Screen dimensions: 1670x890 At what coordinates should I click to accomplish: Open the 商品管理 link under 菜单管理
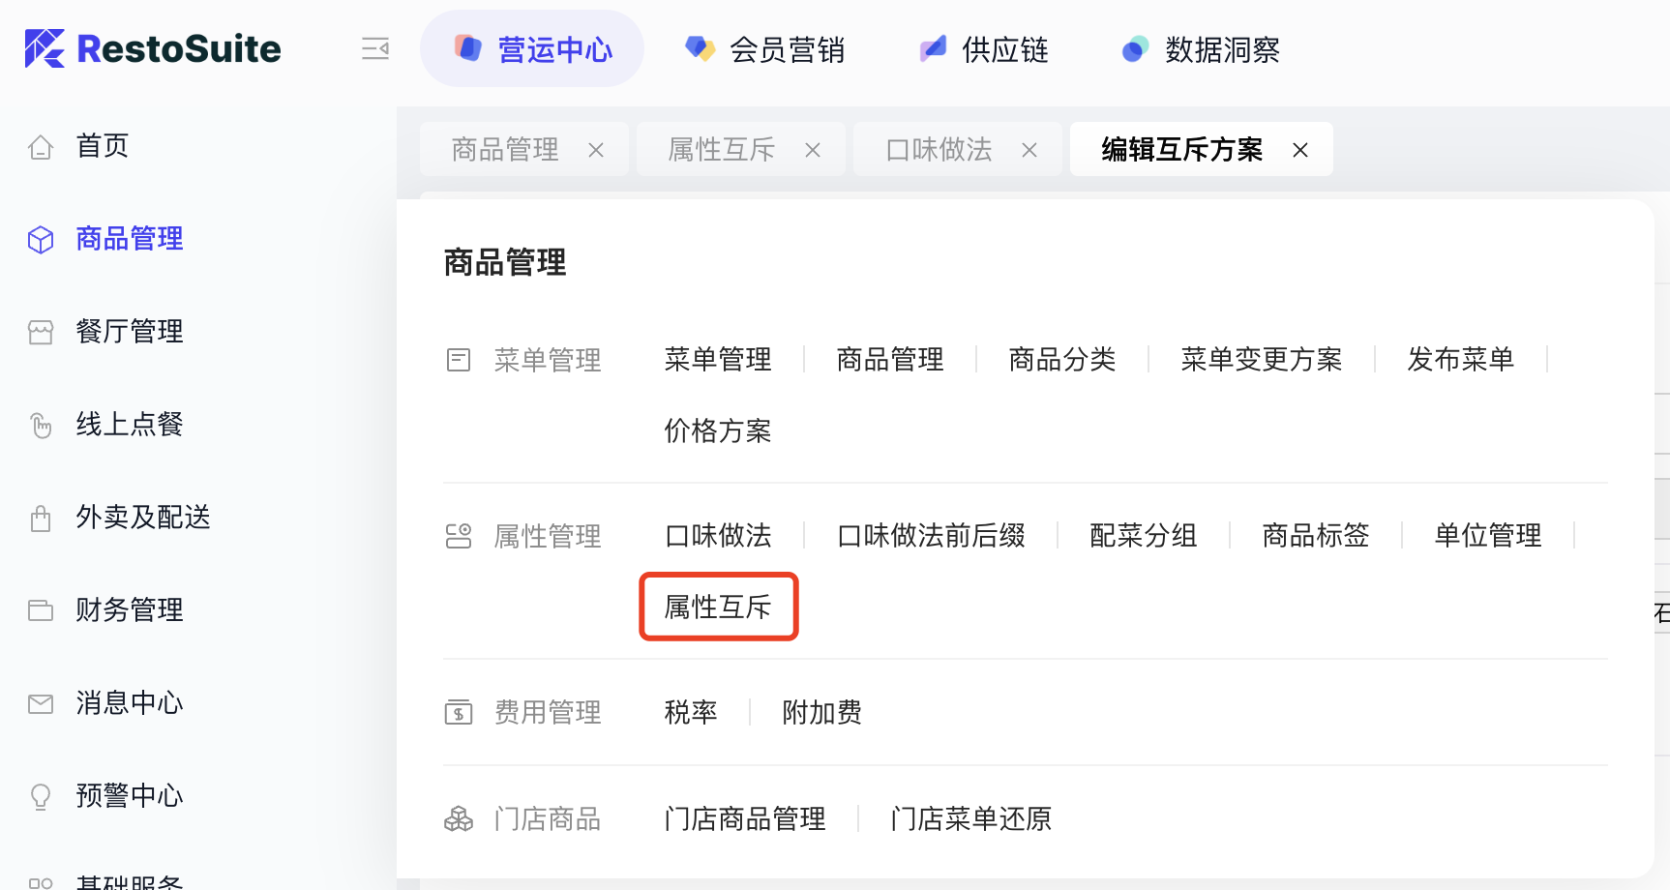click(890, 360)
